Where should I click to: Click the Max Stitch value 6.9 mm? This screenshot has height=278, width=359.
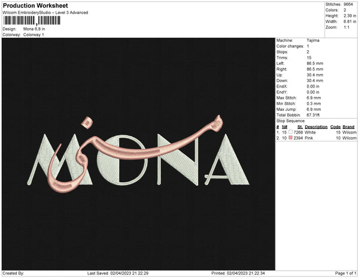tap(314, 98)
